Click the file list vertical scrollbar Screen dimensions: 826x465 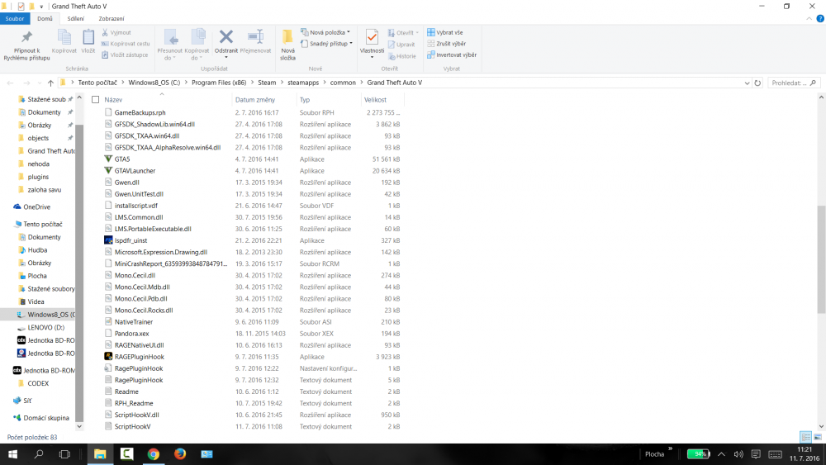click(x=820, y=260)
